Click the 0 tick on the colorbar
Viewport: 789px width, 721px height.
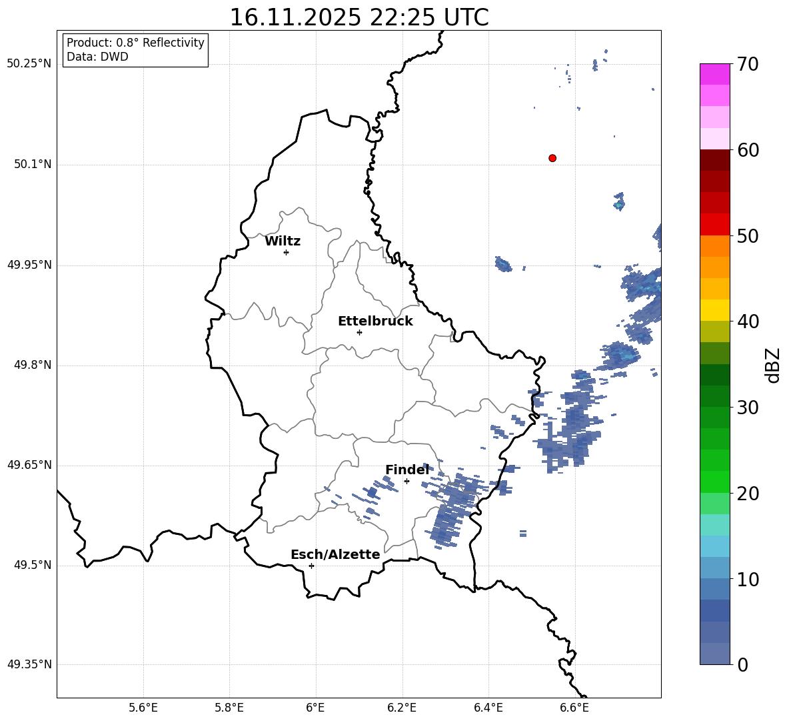(x=743, y=664)
